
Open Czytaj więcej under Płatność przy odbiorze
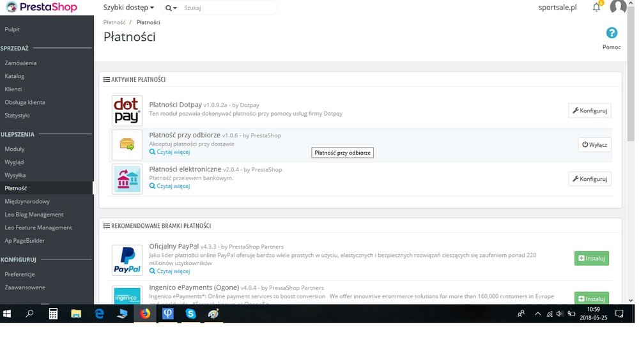click(169, 152)
